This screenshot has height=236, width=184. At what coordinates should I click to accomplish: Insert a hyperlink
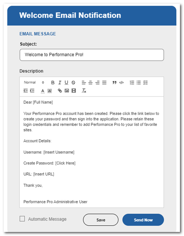click(60, 91)
